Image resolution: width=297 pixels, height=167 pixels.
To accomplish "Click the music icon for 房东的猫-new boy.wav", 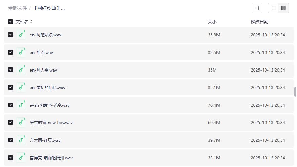I will pyautogui.click(x=21, y=122).
